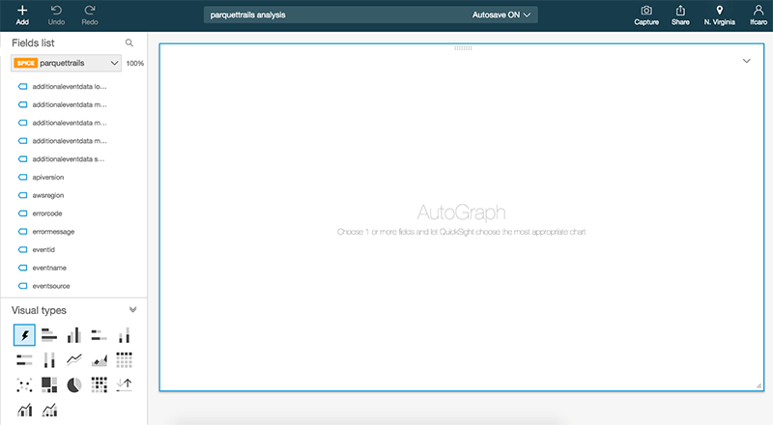Open the parquettrails dataset dropdown

click(66, 63)
